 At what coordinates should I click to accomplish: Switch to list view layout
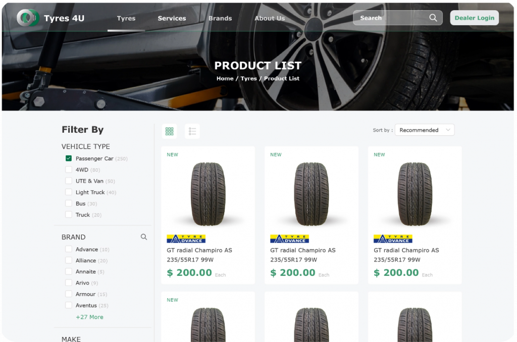(192, 132)
